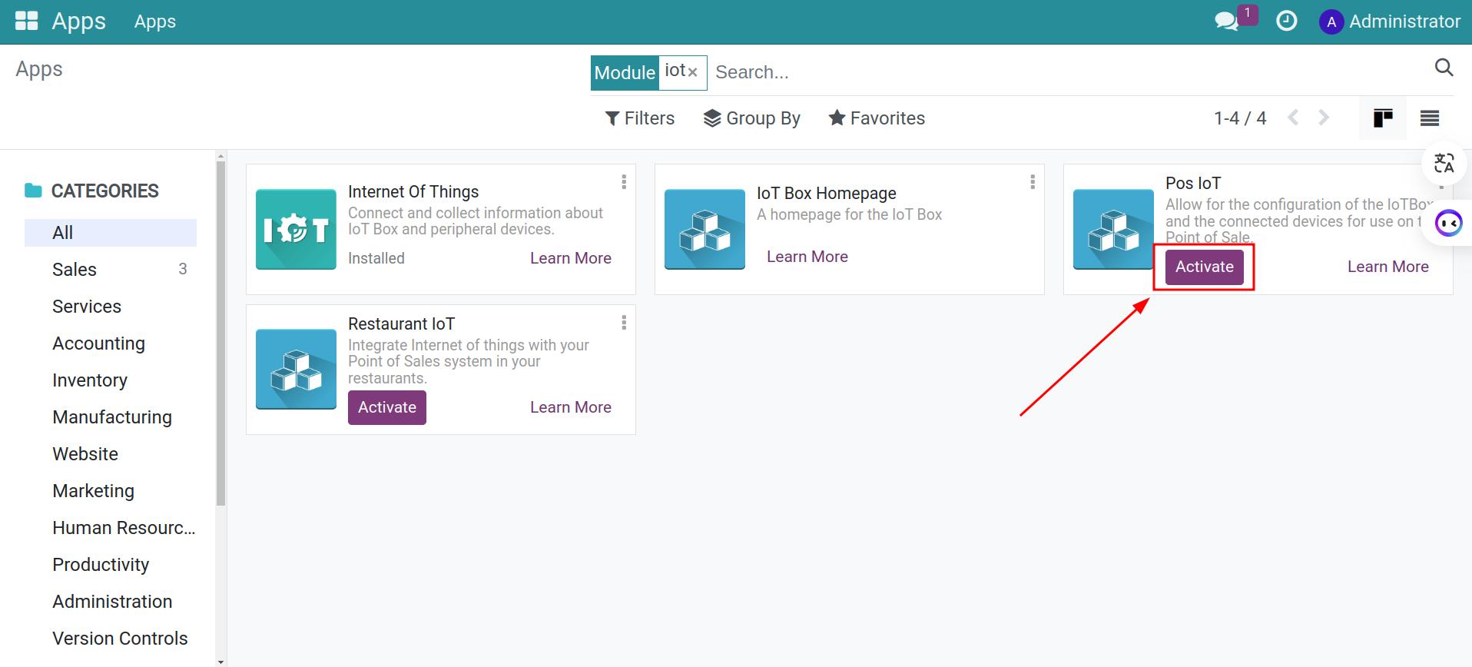Select the Administration category
1472x667 pixels.
tap(111, 602)
